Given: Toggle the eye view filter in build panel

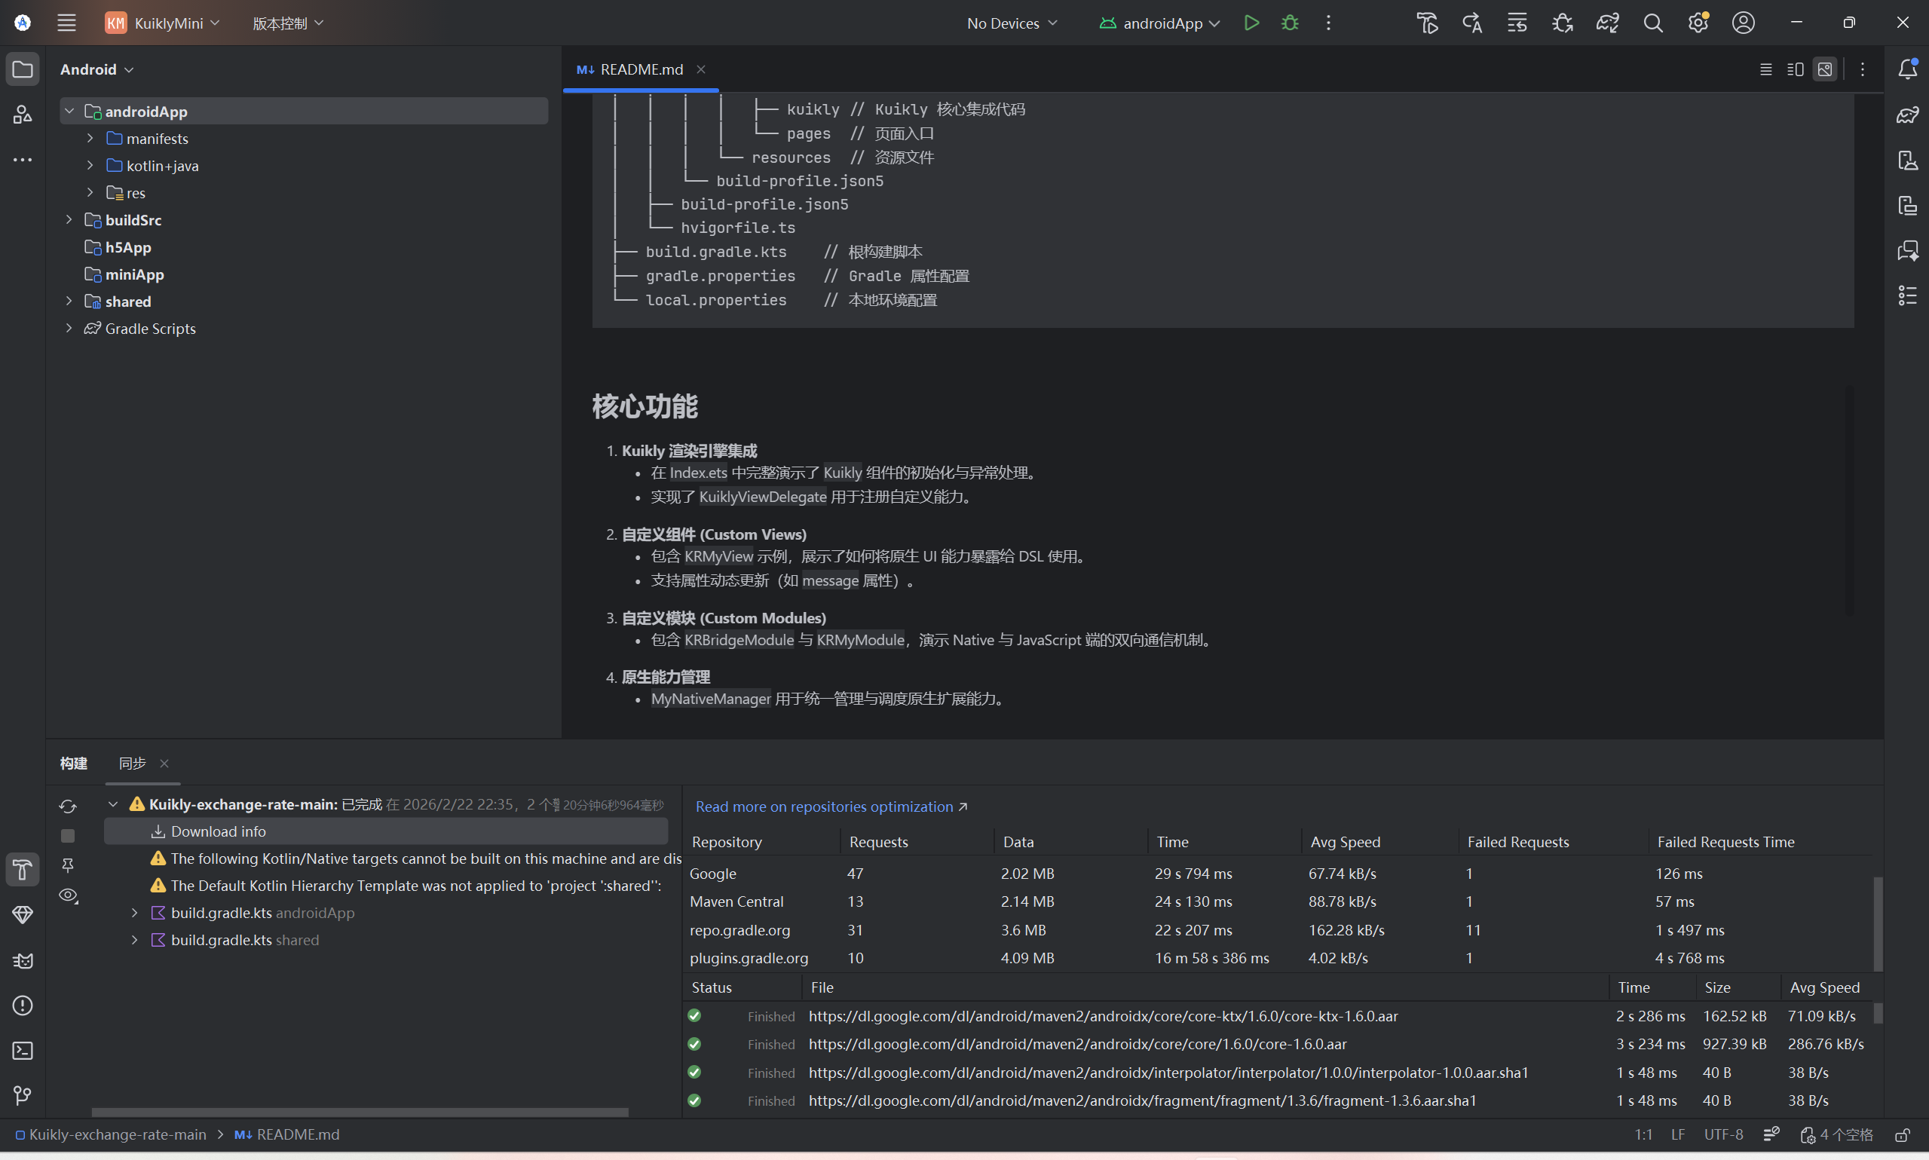Looking at the screenshot, I should (68, 895).
